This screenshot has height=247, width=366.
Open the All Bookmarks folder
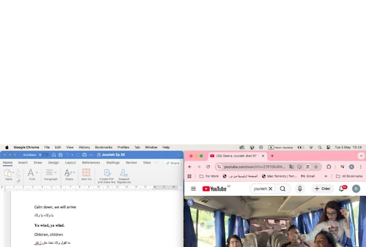(349, 177)
